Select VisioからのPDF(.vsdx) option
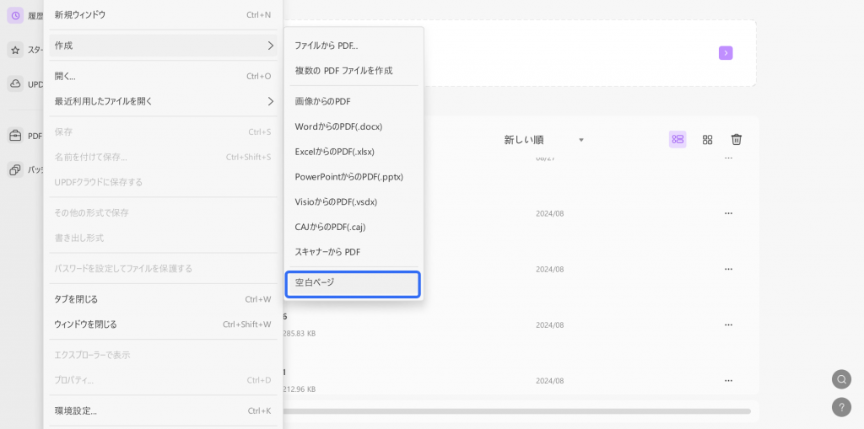 [x=354, y=201]
